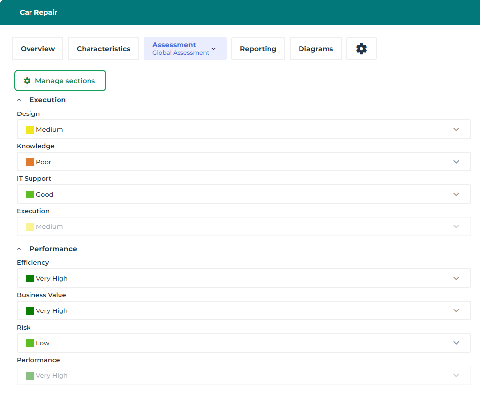Viewport: 480px width, 394px height.
Task: Select the Diagrams tab
Action: (x=316, y=49)
